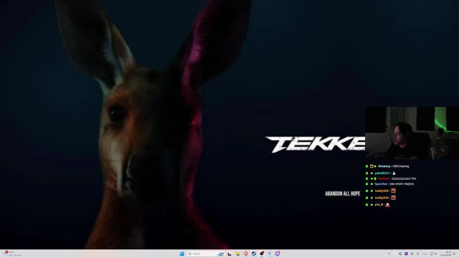Open the notification center icon

pyautogui.click(x=454, y=254)
